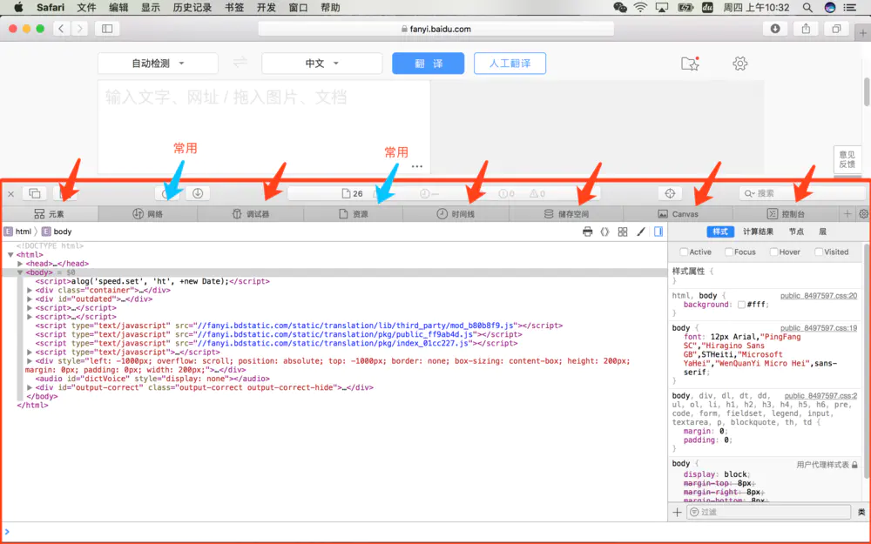
Task: Click the swap languages arrows icon
Action: pos(240,62)
